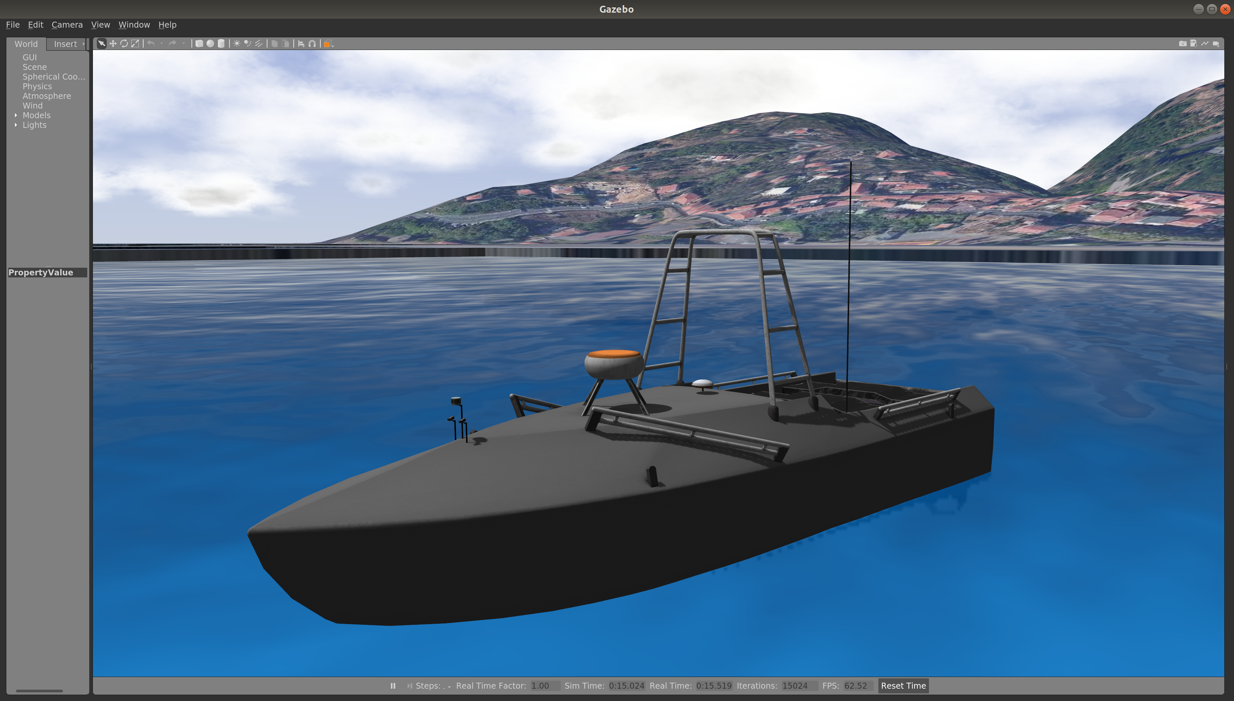Open the plot graph utility icon
1234x701 pixels.
[x=1205, y=44]
